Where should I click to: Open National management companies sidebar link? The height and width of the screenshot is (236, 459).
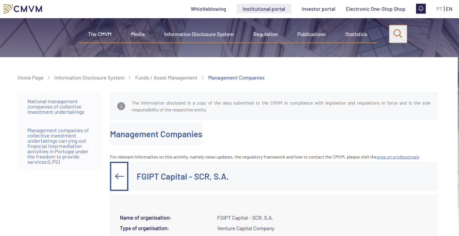tap(56, 107)
